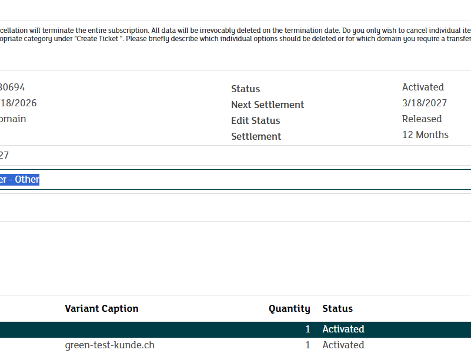Sort by the Quantity column header
The height and width of the screenshot is (353, 471).
pos(289,308)
